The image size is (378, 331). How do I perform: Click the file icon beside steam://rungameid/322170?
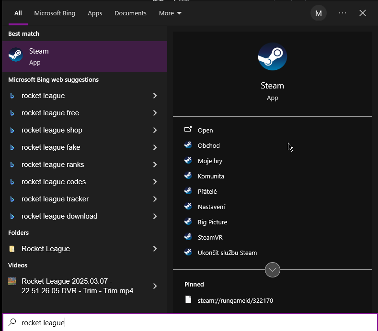[188, 300]
